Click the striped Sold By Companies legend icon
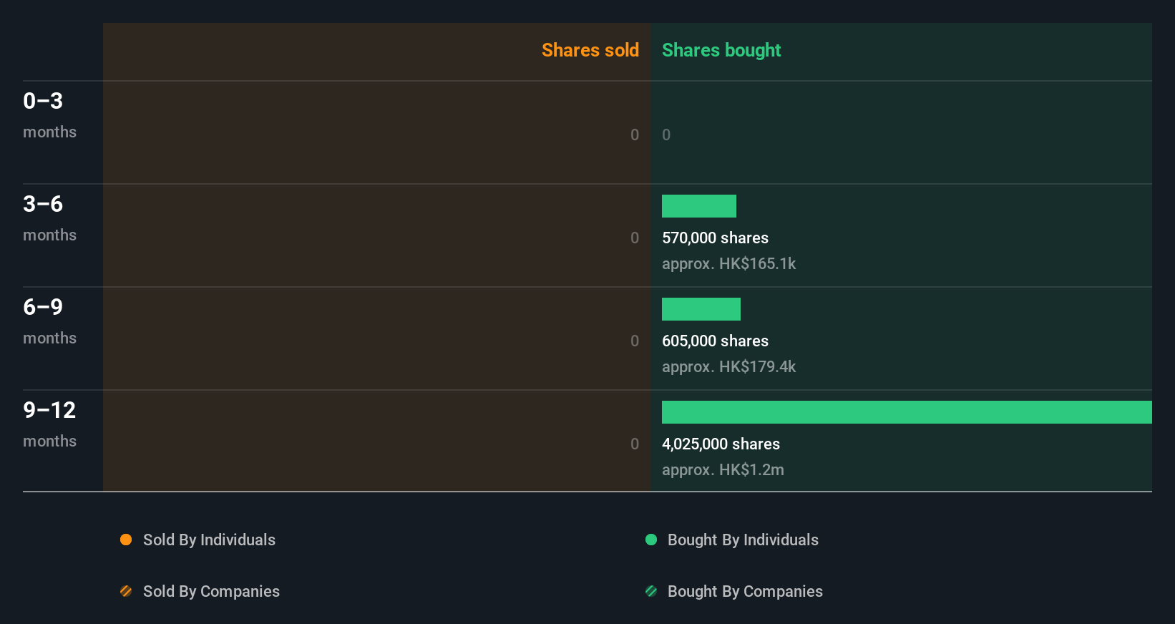 [x=126, y=591]
